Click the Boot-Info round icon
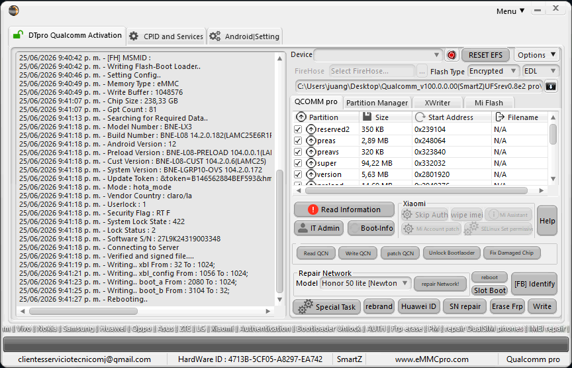This screenshot has height=368, width=572. pos(354,228)
